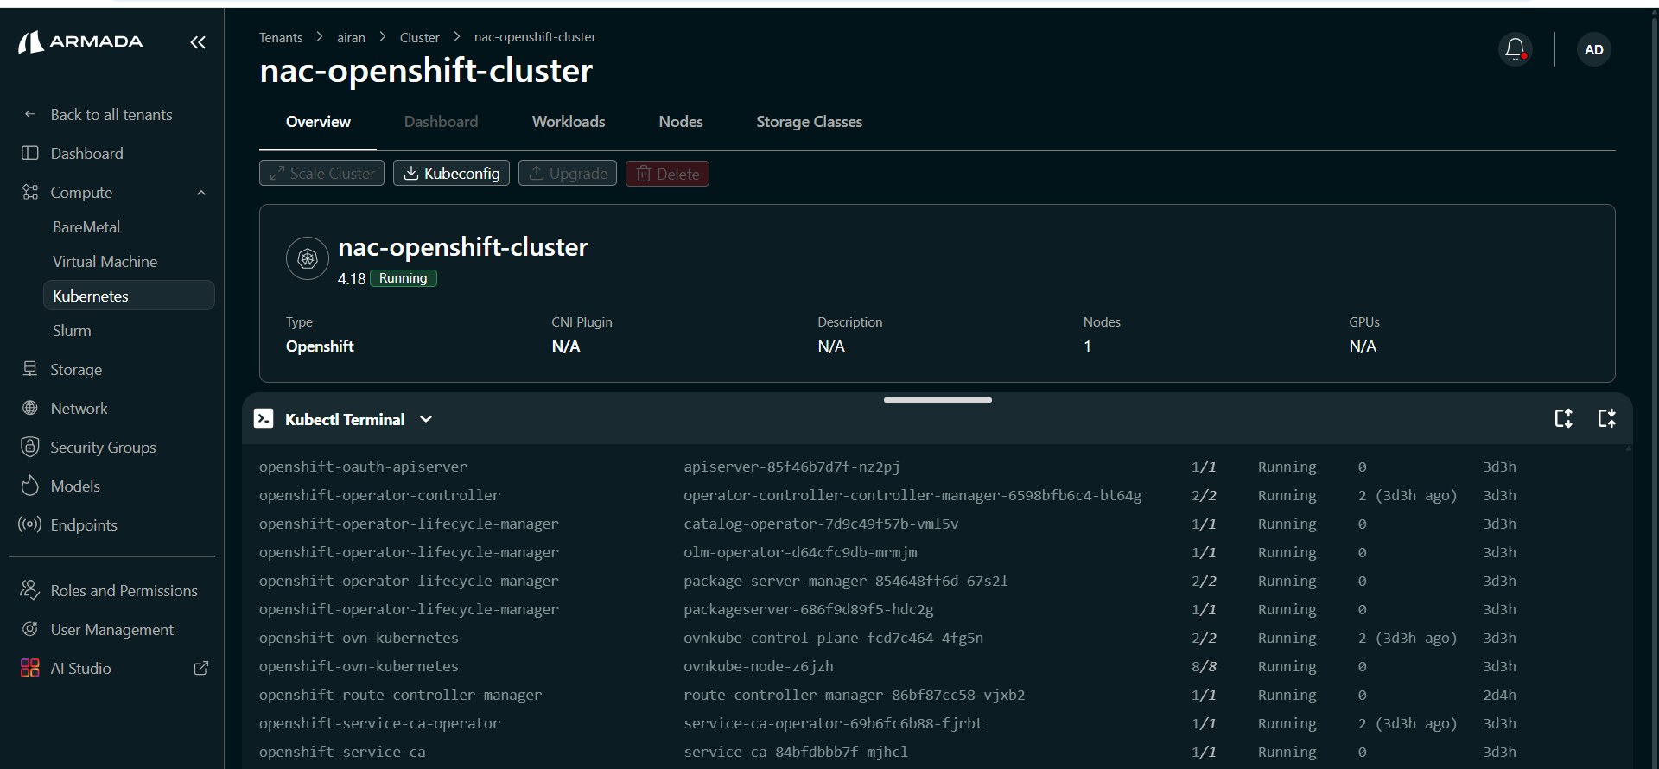Screen dimensions: 1659x769
Task: Open AI Studio external link icon
Action: (201, 668)
